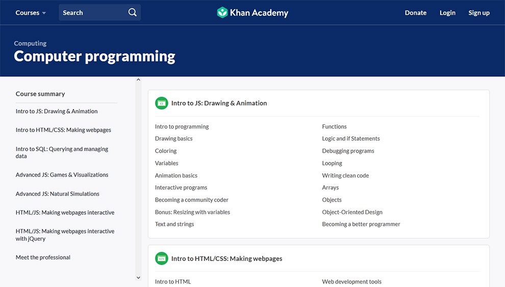Open the Text and strings lesson

pyautogui.click(x=174, y=224)
